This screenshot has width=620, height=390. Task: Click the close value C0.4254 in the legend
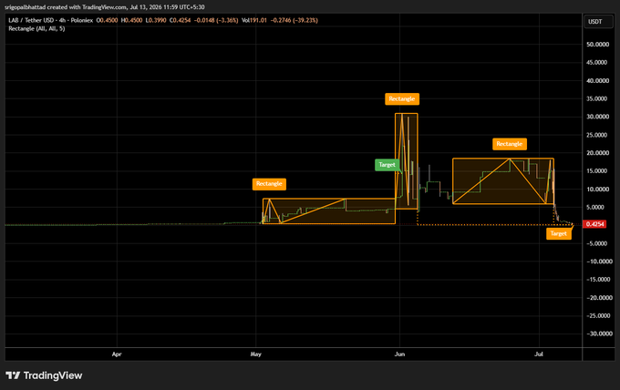[x=180, y=20]
